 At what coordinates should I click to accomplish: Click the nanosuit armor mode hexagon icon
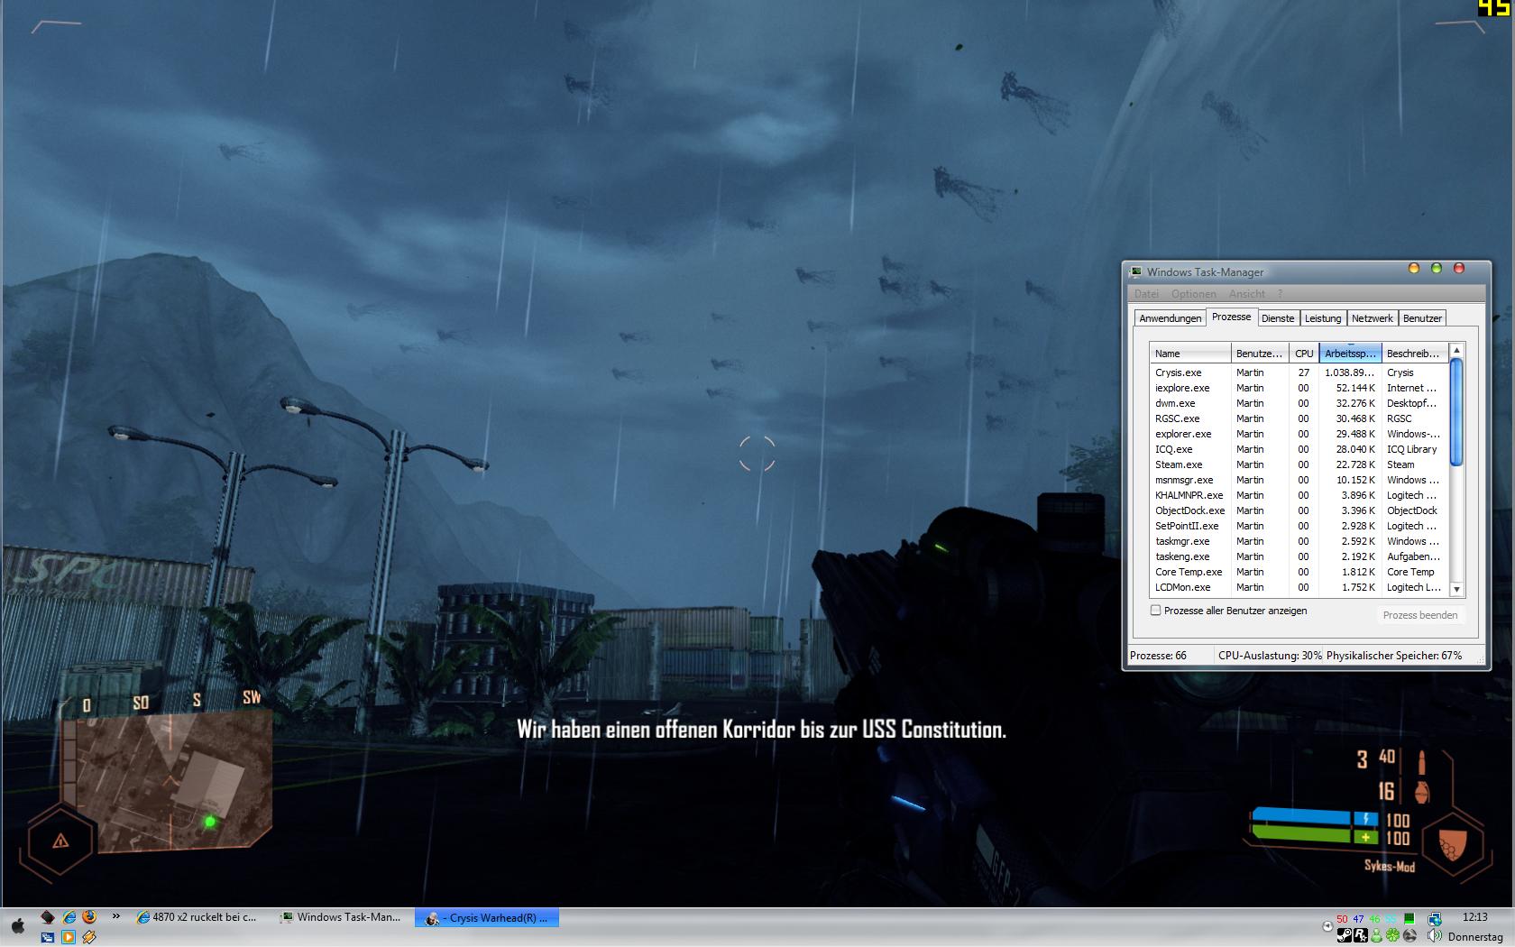tap(1452, 846)
